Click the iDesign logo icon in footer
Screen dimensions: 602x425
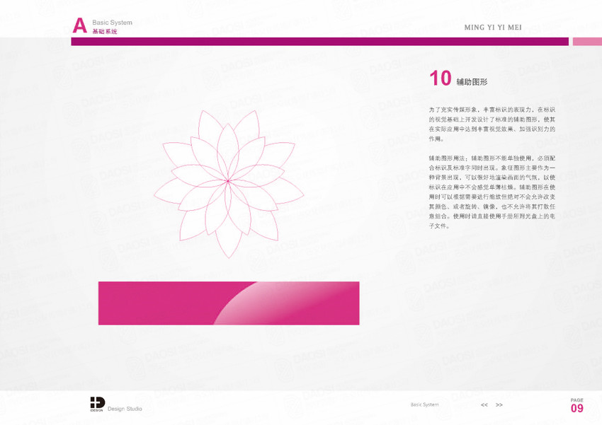point(97,404)
